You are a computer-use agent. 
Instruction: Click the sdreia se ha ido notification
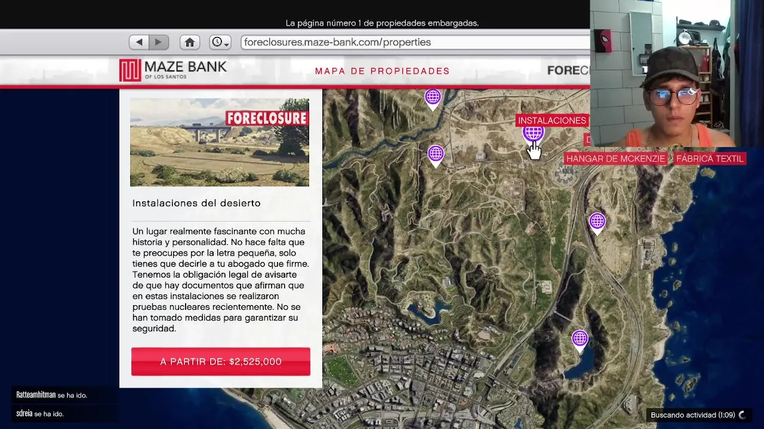[39, 414]
